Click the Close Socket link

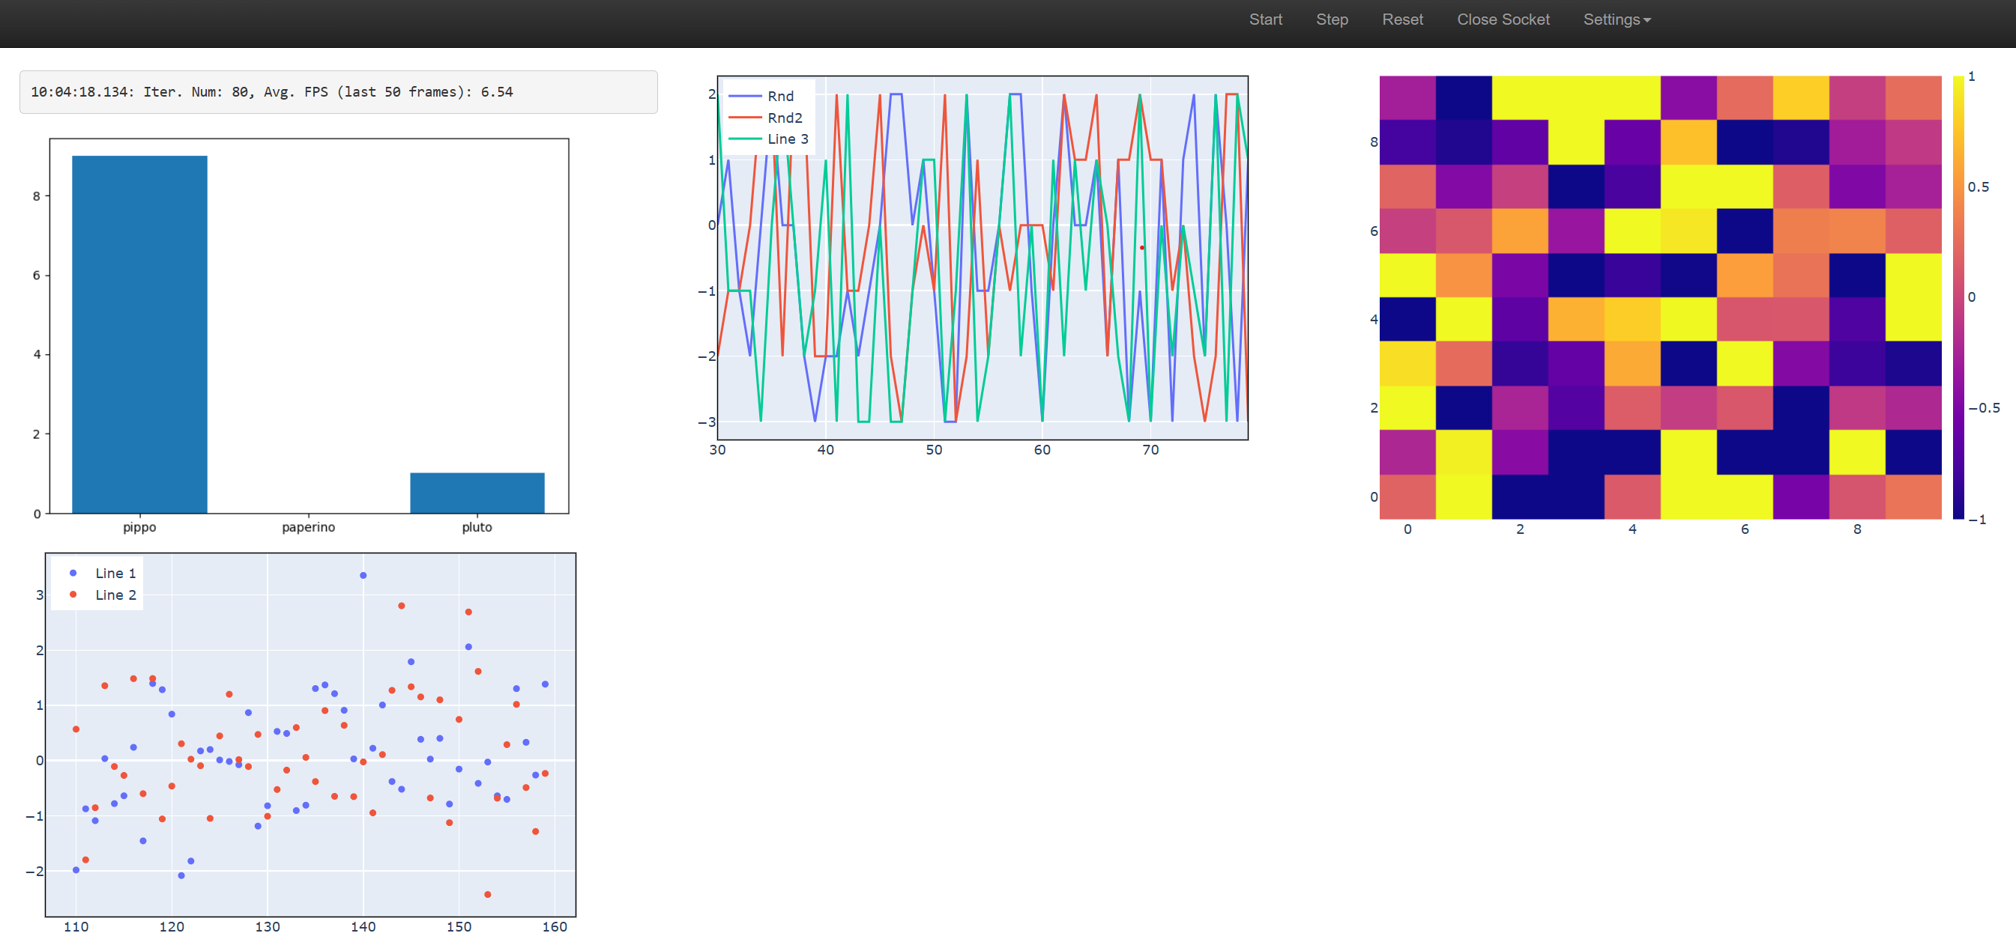click(x=1503, y=19)
